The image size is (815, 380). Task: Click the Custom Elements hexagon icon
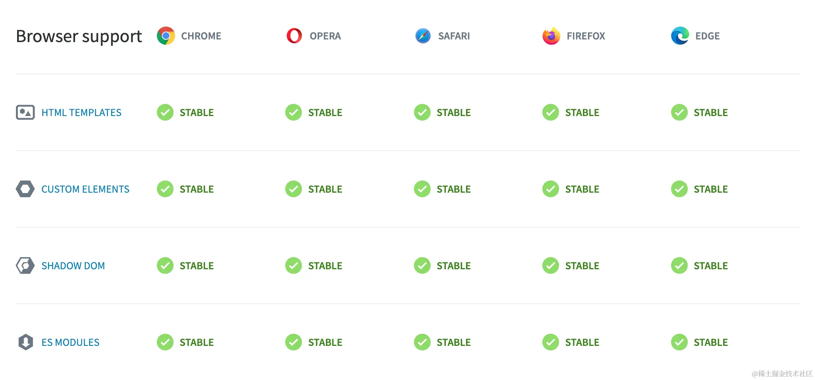coord(25,189)
